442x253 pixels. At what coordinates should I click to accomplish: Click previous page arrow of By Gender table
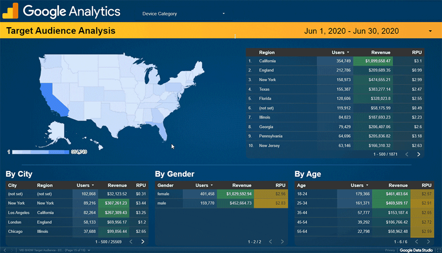point(270,242)
